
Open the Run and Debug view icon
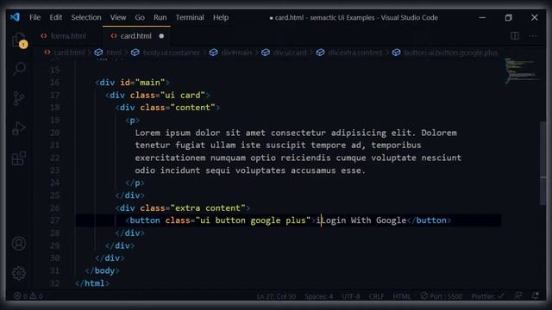click(x=19, y=128)
